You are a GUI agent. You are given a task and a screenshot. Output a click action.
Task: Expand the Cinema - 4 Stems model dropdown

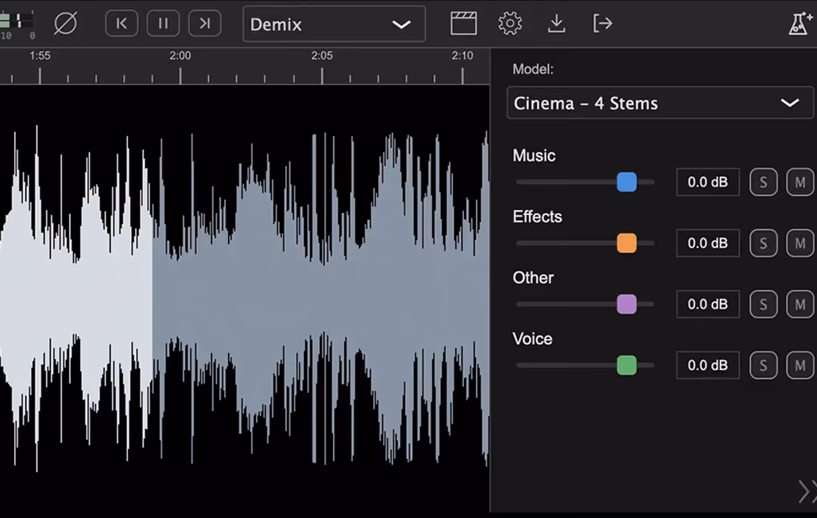coord(659,104)
